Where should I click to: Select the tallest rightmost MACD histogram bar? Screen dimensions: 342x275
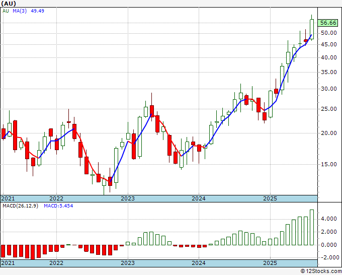coord(312,227)
